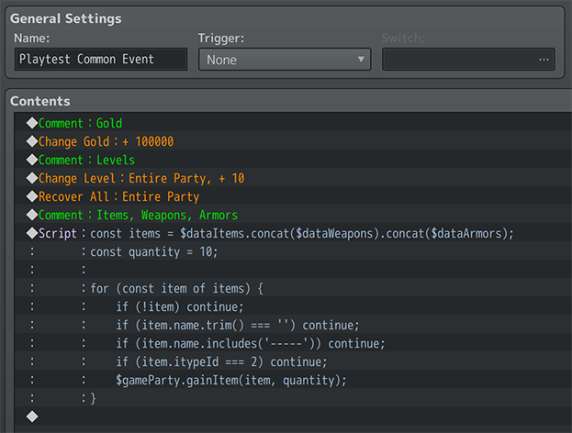
Task: Click the Name field 'Playtest Common Event'
Action: pyautogui.click(x=101, y=59)
